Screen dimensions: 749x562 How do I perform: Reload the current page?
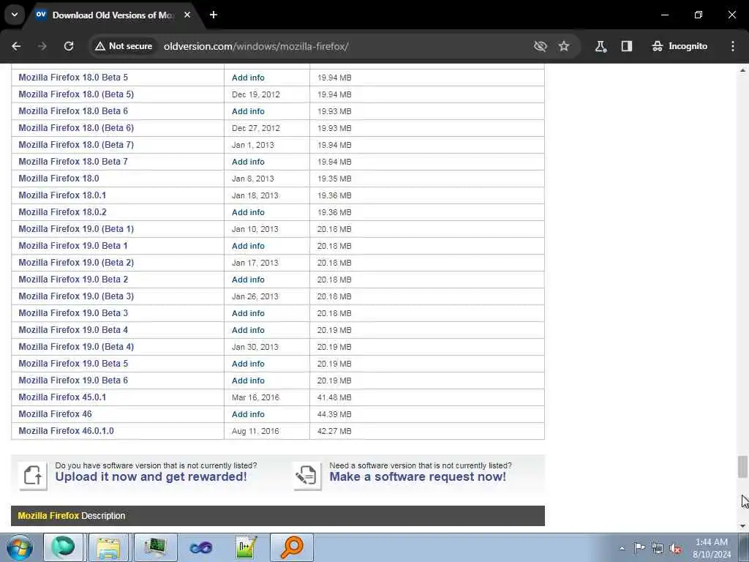point(69,46)
